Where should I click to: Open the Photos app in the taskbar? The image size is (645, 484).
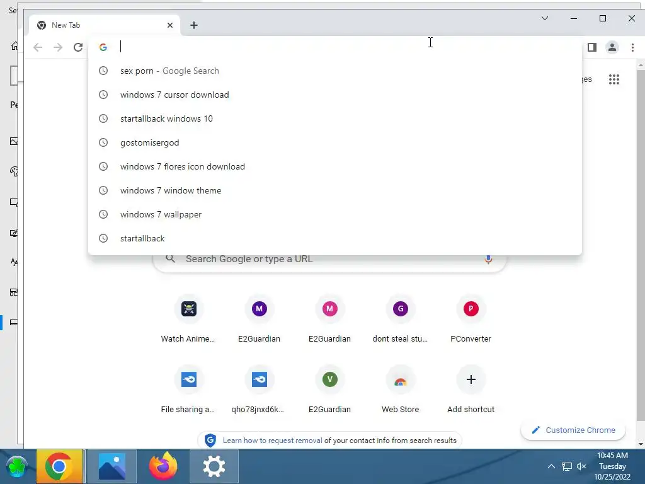pos(112,467)
